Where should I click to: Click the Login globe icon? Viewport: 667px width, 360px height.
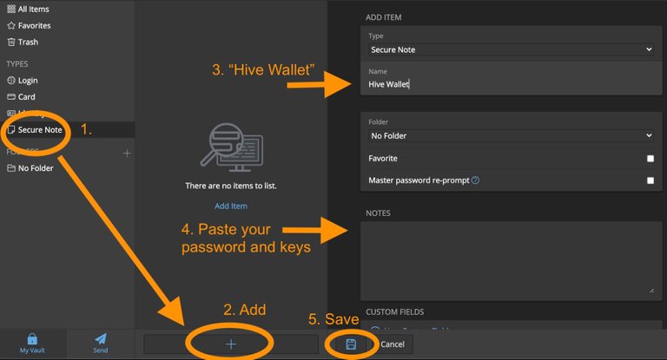click(x=11, y=81)
